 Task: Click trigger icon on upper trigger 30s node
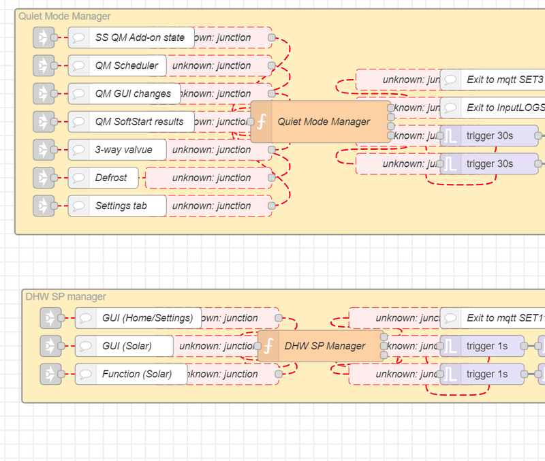coord(451,136)
